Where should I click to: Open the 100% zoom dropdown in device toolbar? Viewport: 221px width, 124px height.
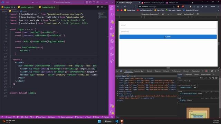(180, 14)
